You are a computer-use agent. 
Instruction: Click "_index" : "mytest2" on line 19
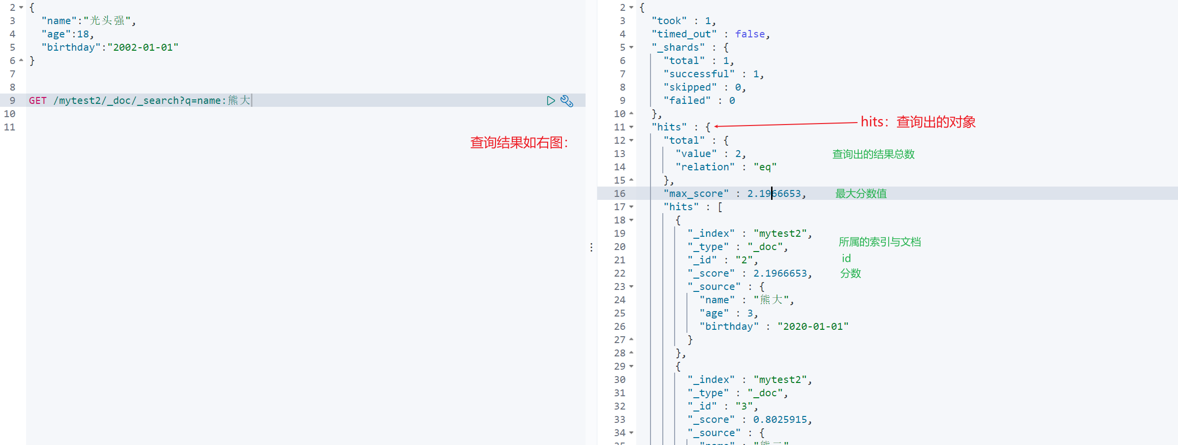750,233
